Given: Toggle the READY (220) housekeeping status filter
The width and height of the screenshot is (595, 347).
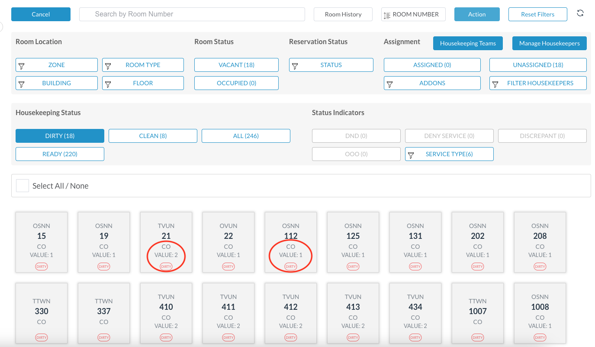Looking at the screenshot, I should coord(60,154).
